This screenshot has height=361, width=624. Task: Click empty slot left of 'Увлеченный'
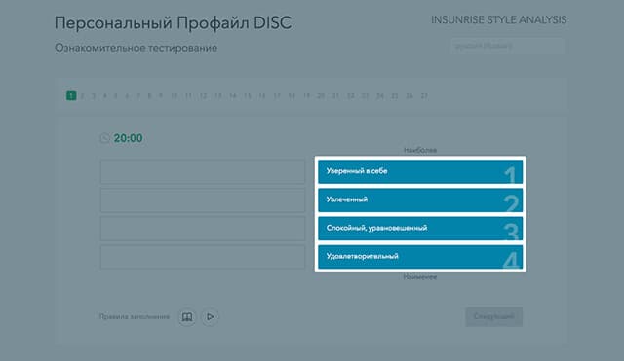coord(203,200)
